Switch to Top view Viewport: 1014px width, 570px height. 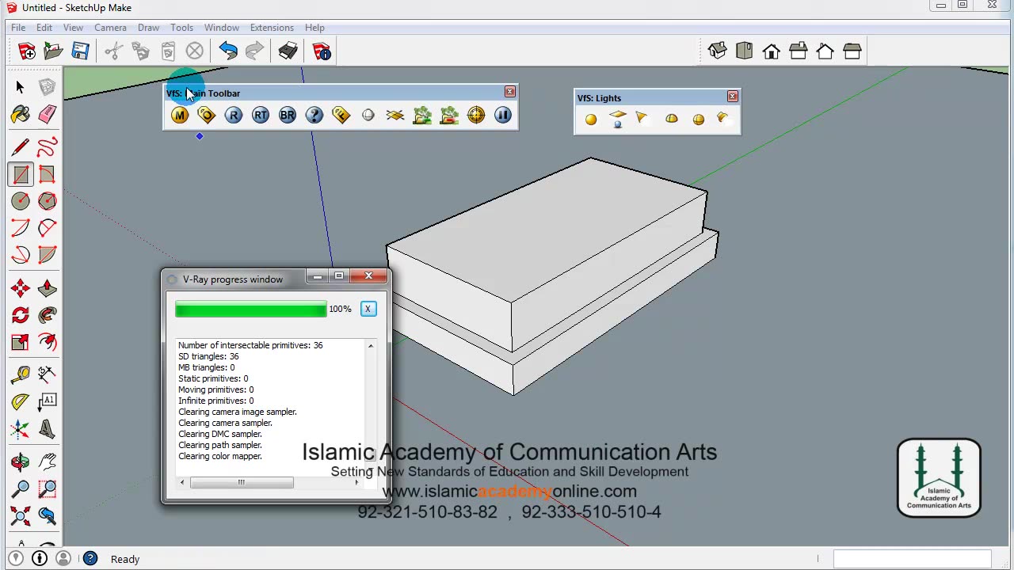coord(745,51)
